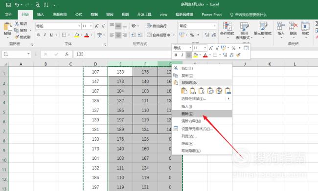Image resolution: width=318 pixels, height=191 pixels.
Task: Open the Name Box dropdown next to E1
Action: tap(28, 54)
